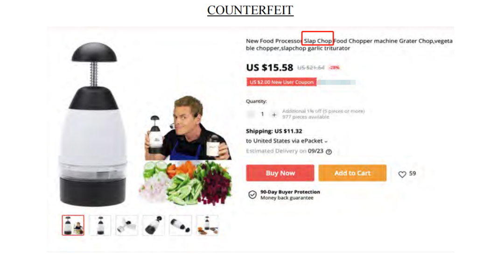Click the main product image of chopper
Screen dimensions: 504x255
coord(94,124)
